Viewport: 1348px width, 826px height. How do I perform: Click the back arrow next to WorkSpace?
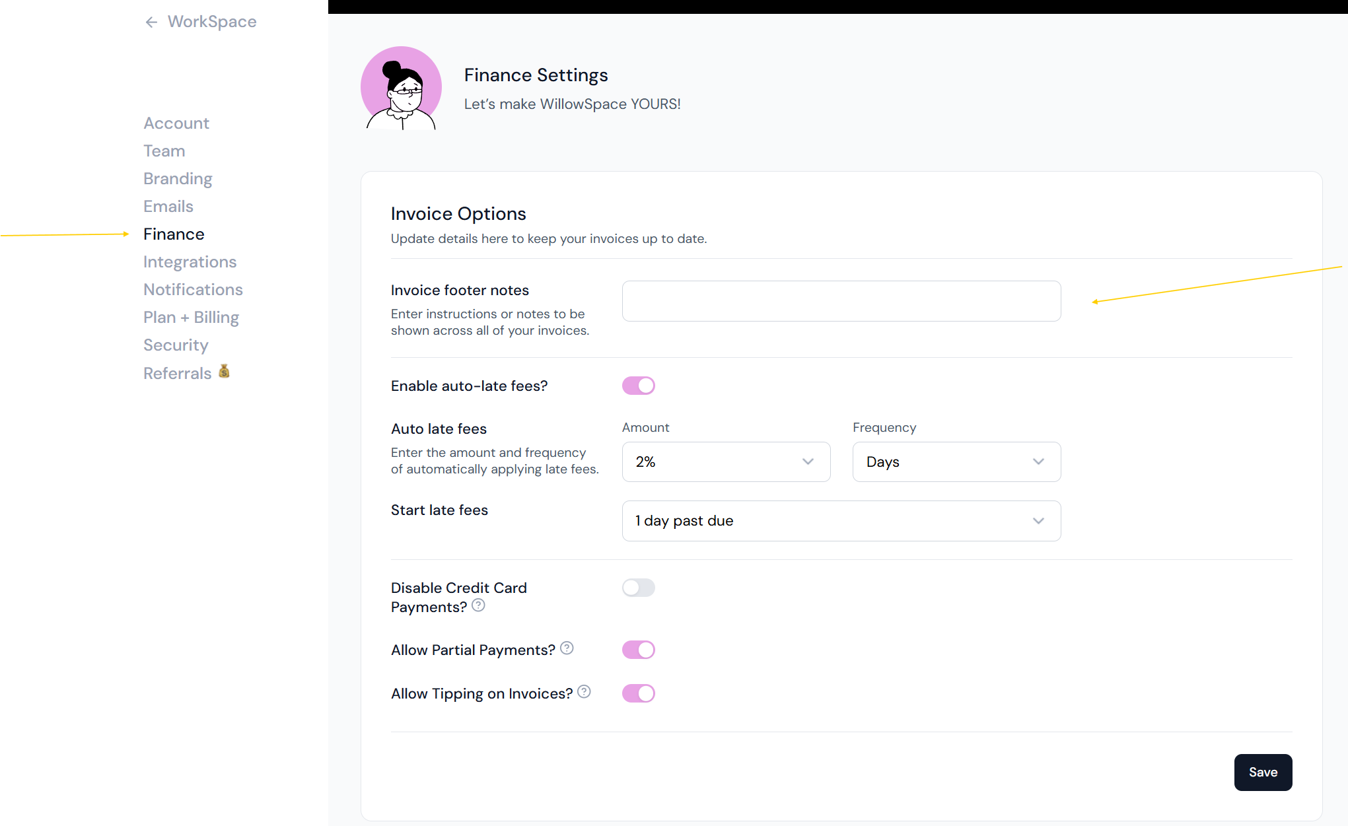click(x=151, y=22)
